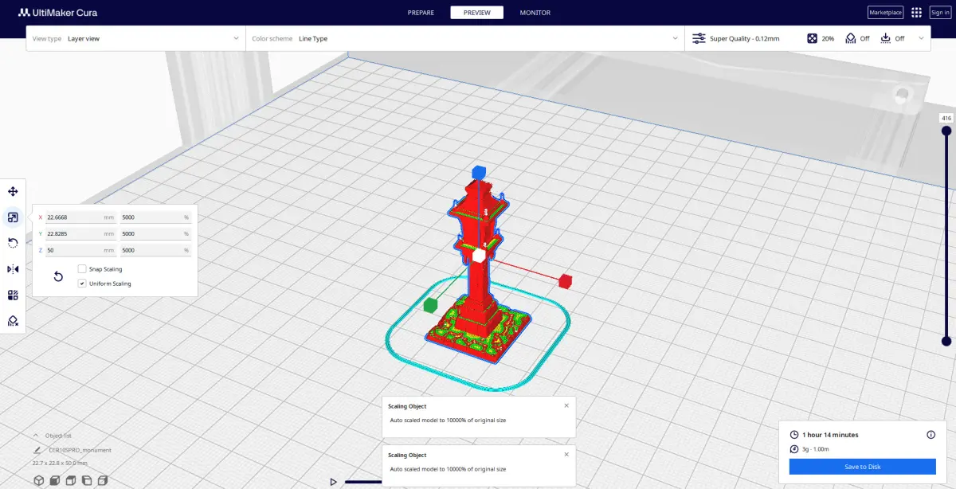Click the 20% infill icon

point(812,38)
